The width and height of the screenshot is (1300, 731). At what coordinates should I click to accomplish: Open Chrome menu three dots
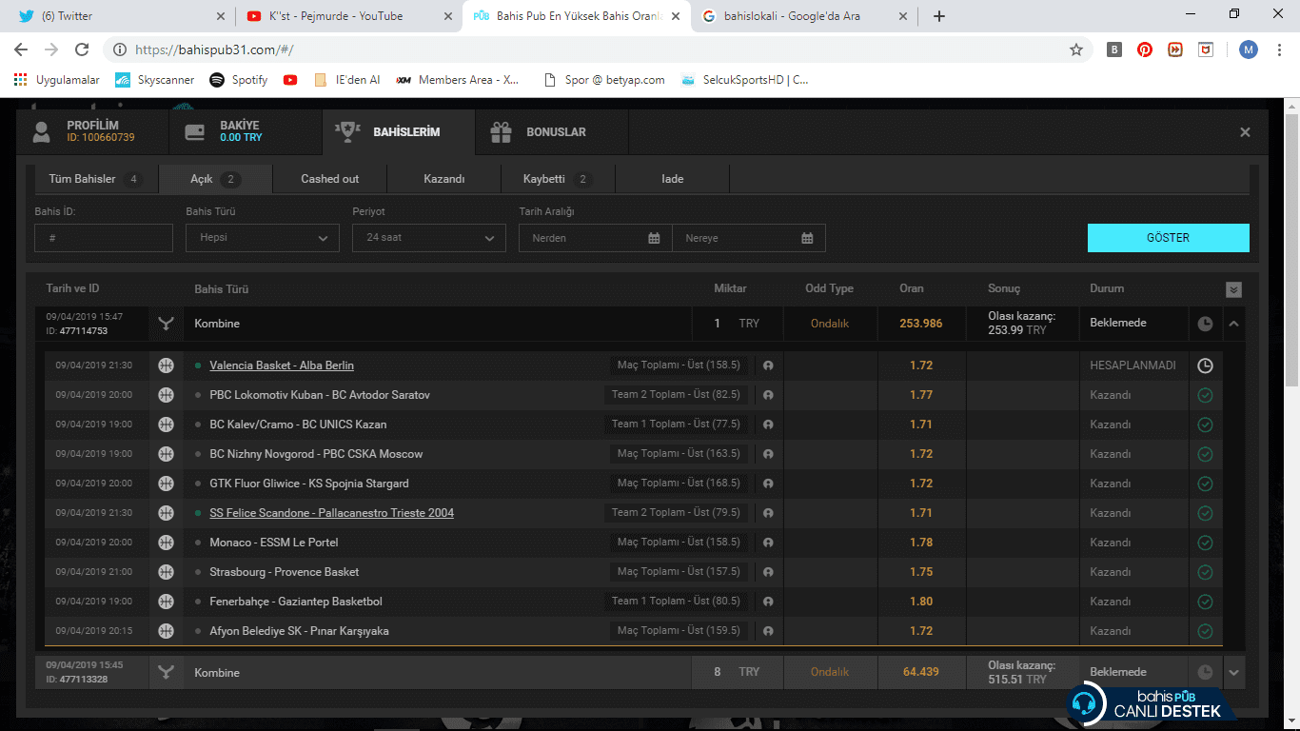[1279, 49]
